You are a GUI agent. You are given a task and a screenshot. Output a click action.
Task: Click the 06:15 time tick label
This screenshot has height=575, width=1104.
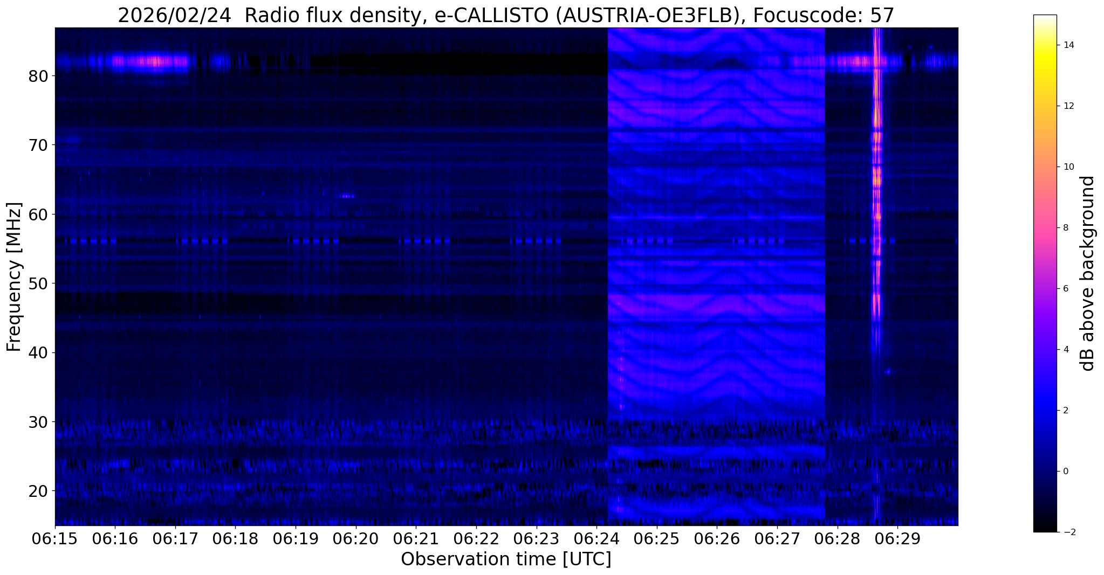pos(55,539)
